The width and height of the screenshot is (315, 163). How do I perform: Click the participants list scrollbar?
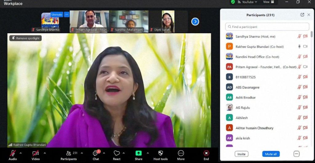[312, 35]
